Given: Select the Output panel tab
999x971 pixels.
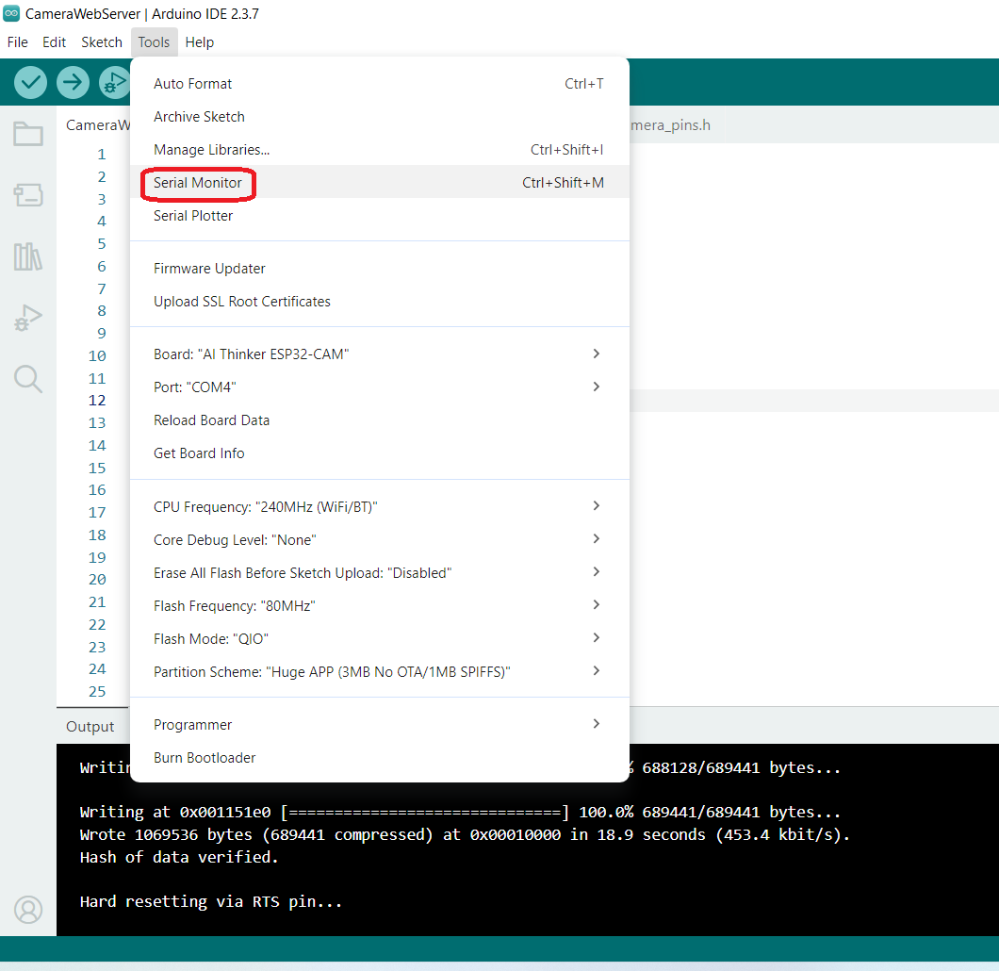Looking at the screenshot, I should (90, 727).
